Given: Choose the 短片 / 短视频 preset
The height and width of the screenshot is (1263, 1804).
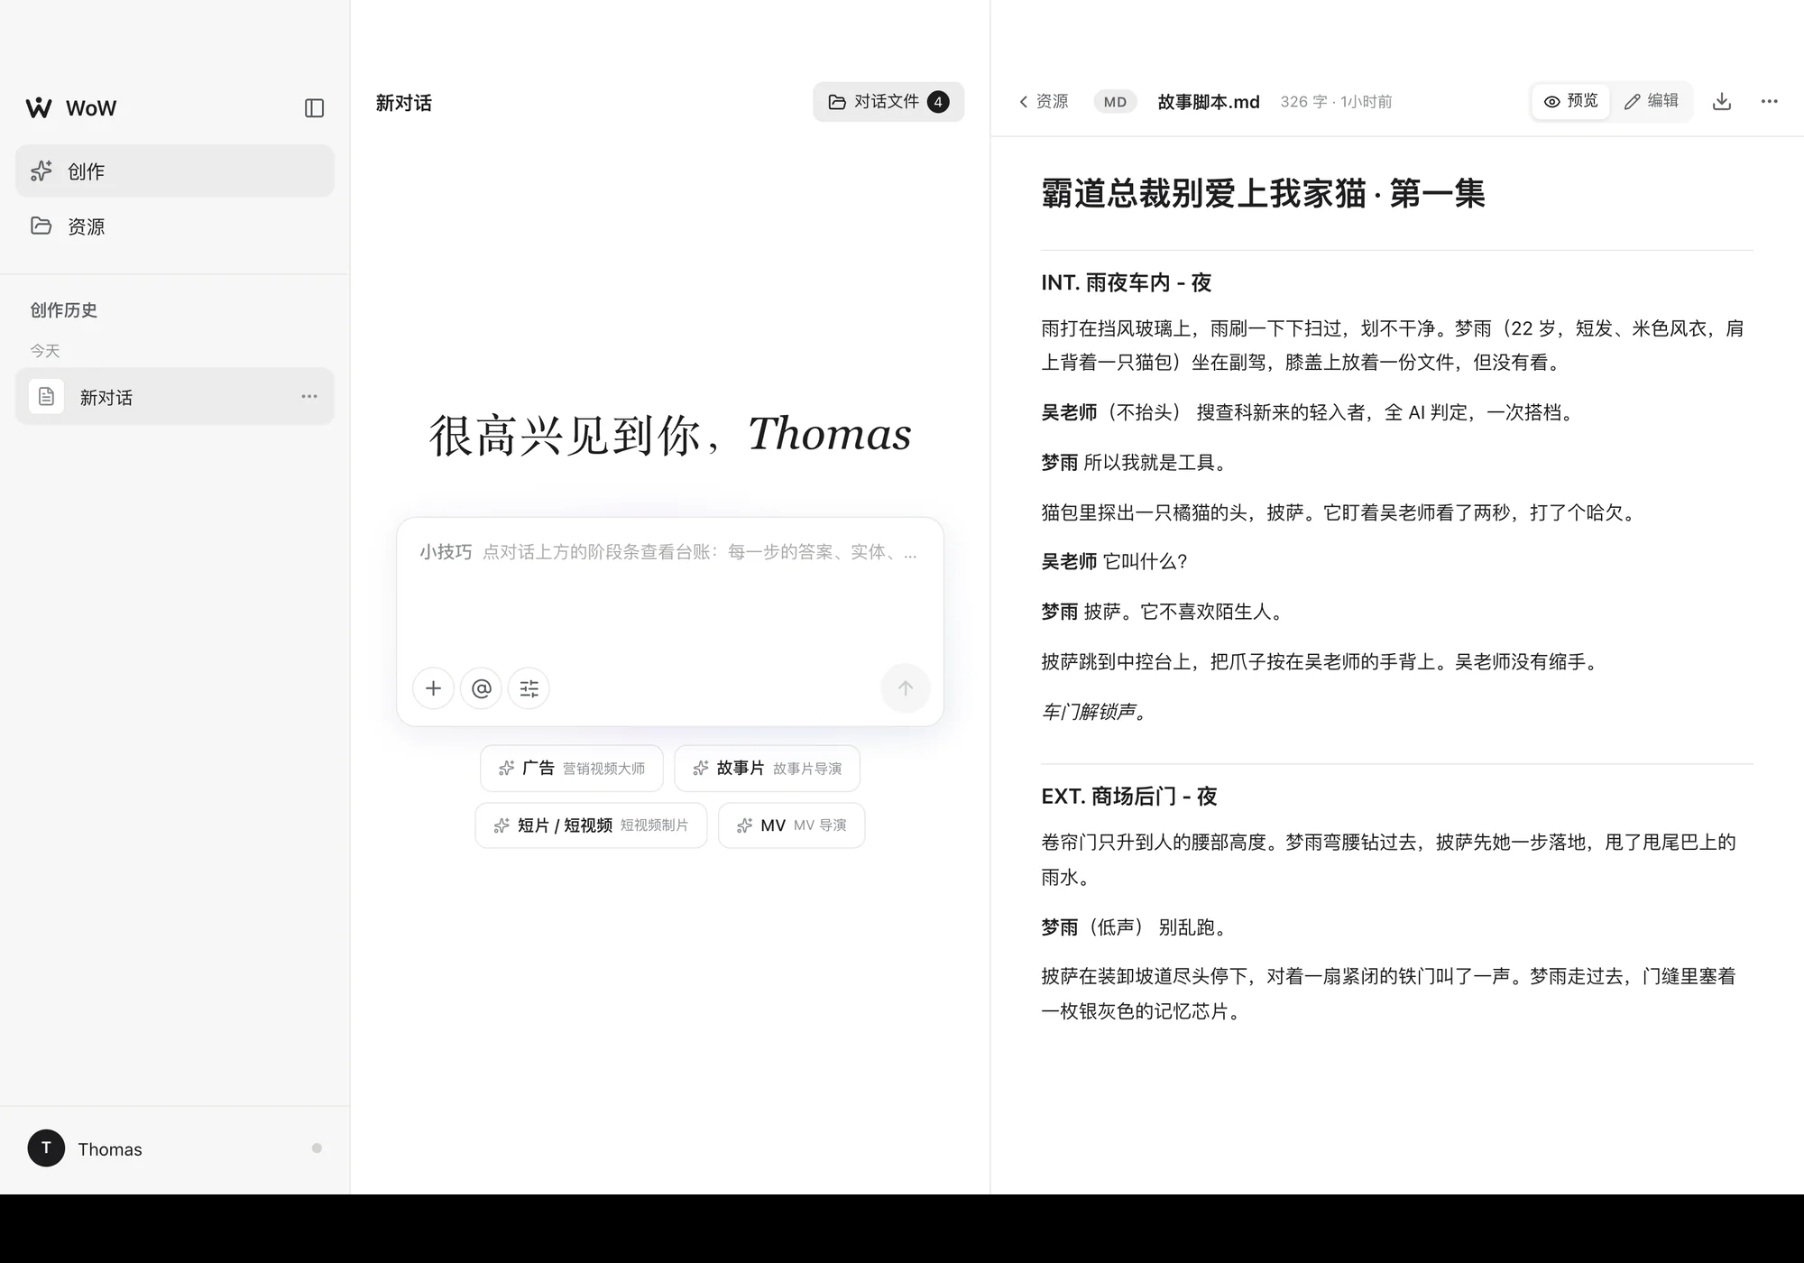Looking at the screenshot, I should (x=591, y=825).
